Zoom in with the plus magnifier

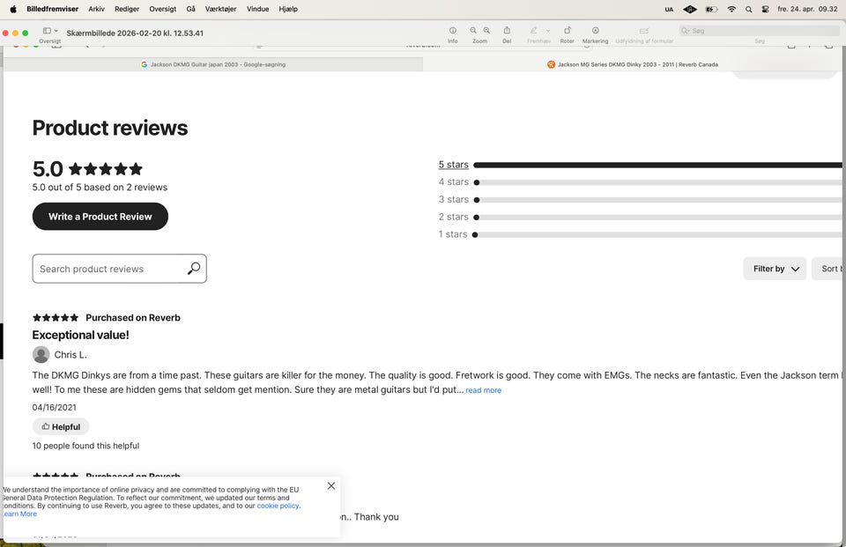click(486, 31)
